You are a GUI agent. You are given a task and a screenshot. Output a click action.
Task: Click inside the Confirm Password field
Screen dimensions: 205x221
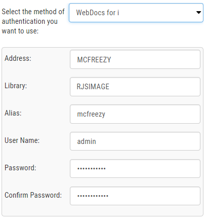[x=135, y=196]
